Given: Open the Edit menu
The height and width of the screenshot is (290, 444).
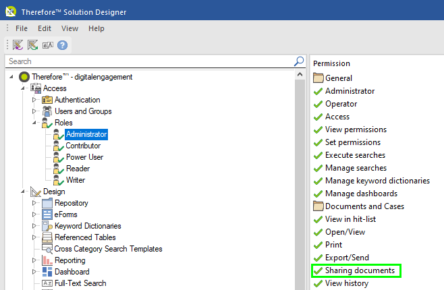Looking at the screenshot, I should [x=45, y=28].
